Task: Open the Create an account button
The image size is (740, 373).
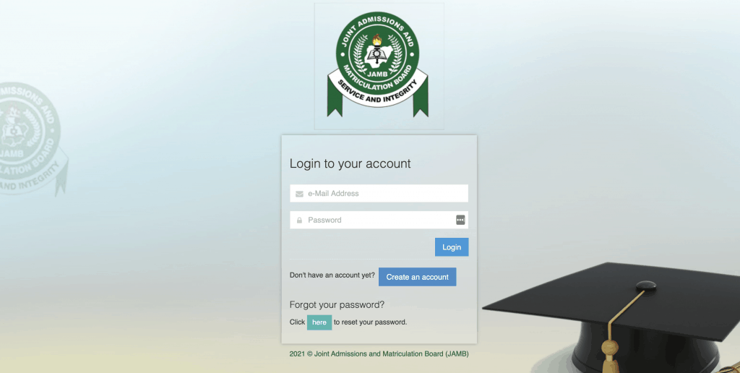Action: coord(417,277)
